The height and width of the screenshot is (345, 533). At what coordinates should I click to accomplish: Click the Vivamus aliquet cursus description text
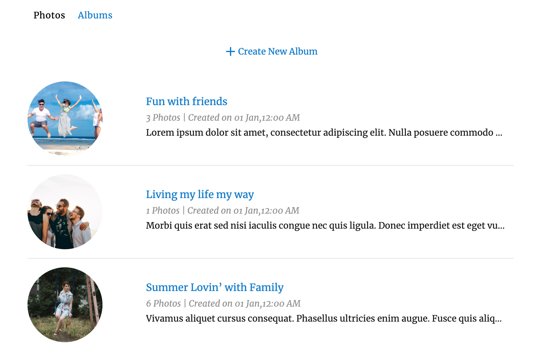(x=323, y=318)
